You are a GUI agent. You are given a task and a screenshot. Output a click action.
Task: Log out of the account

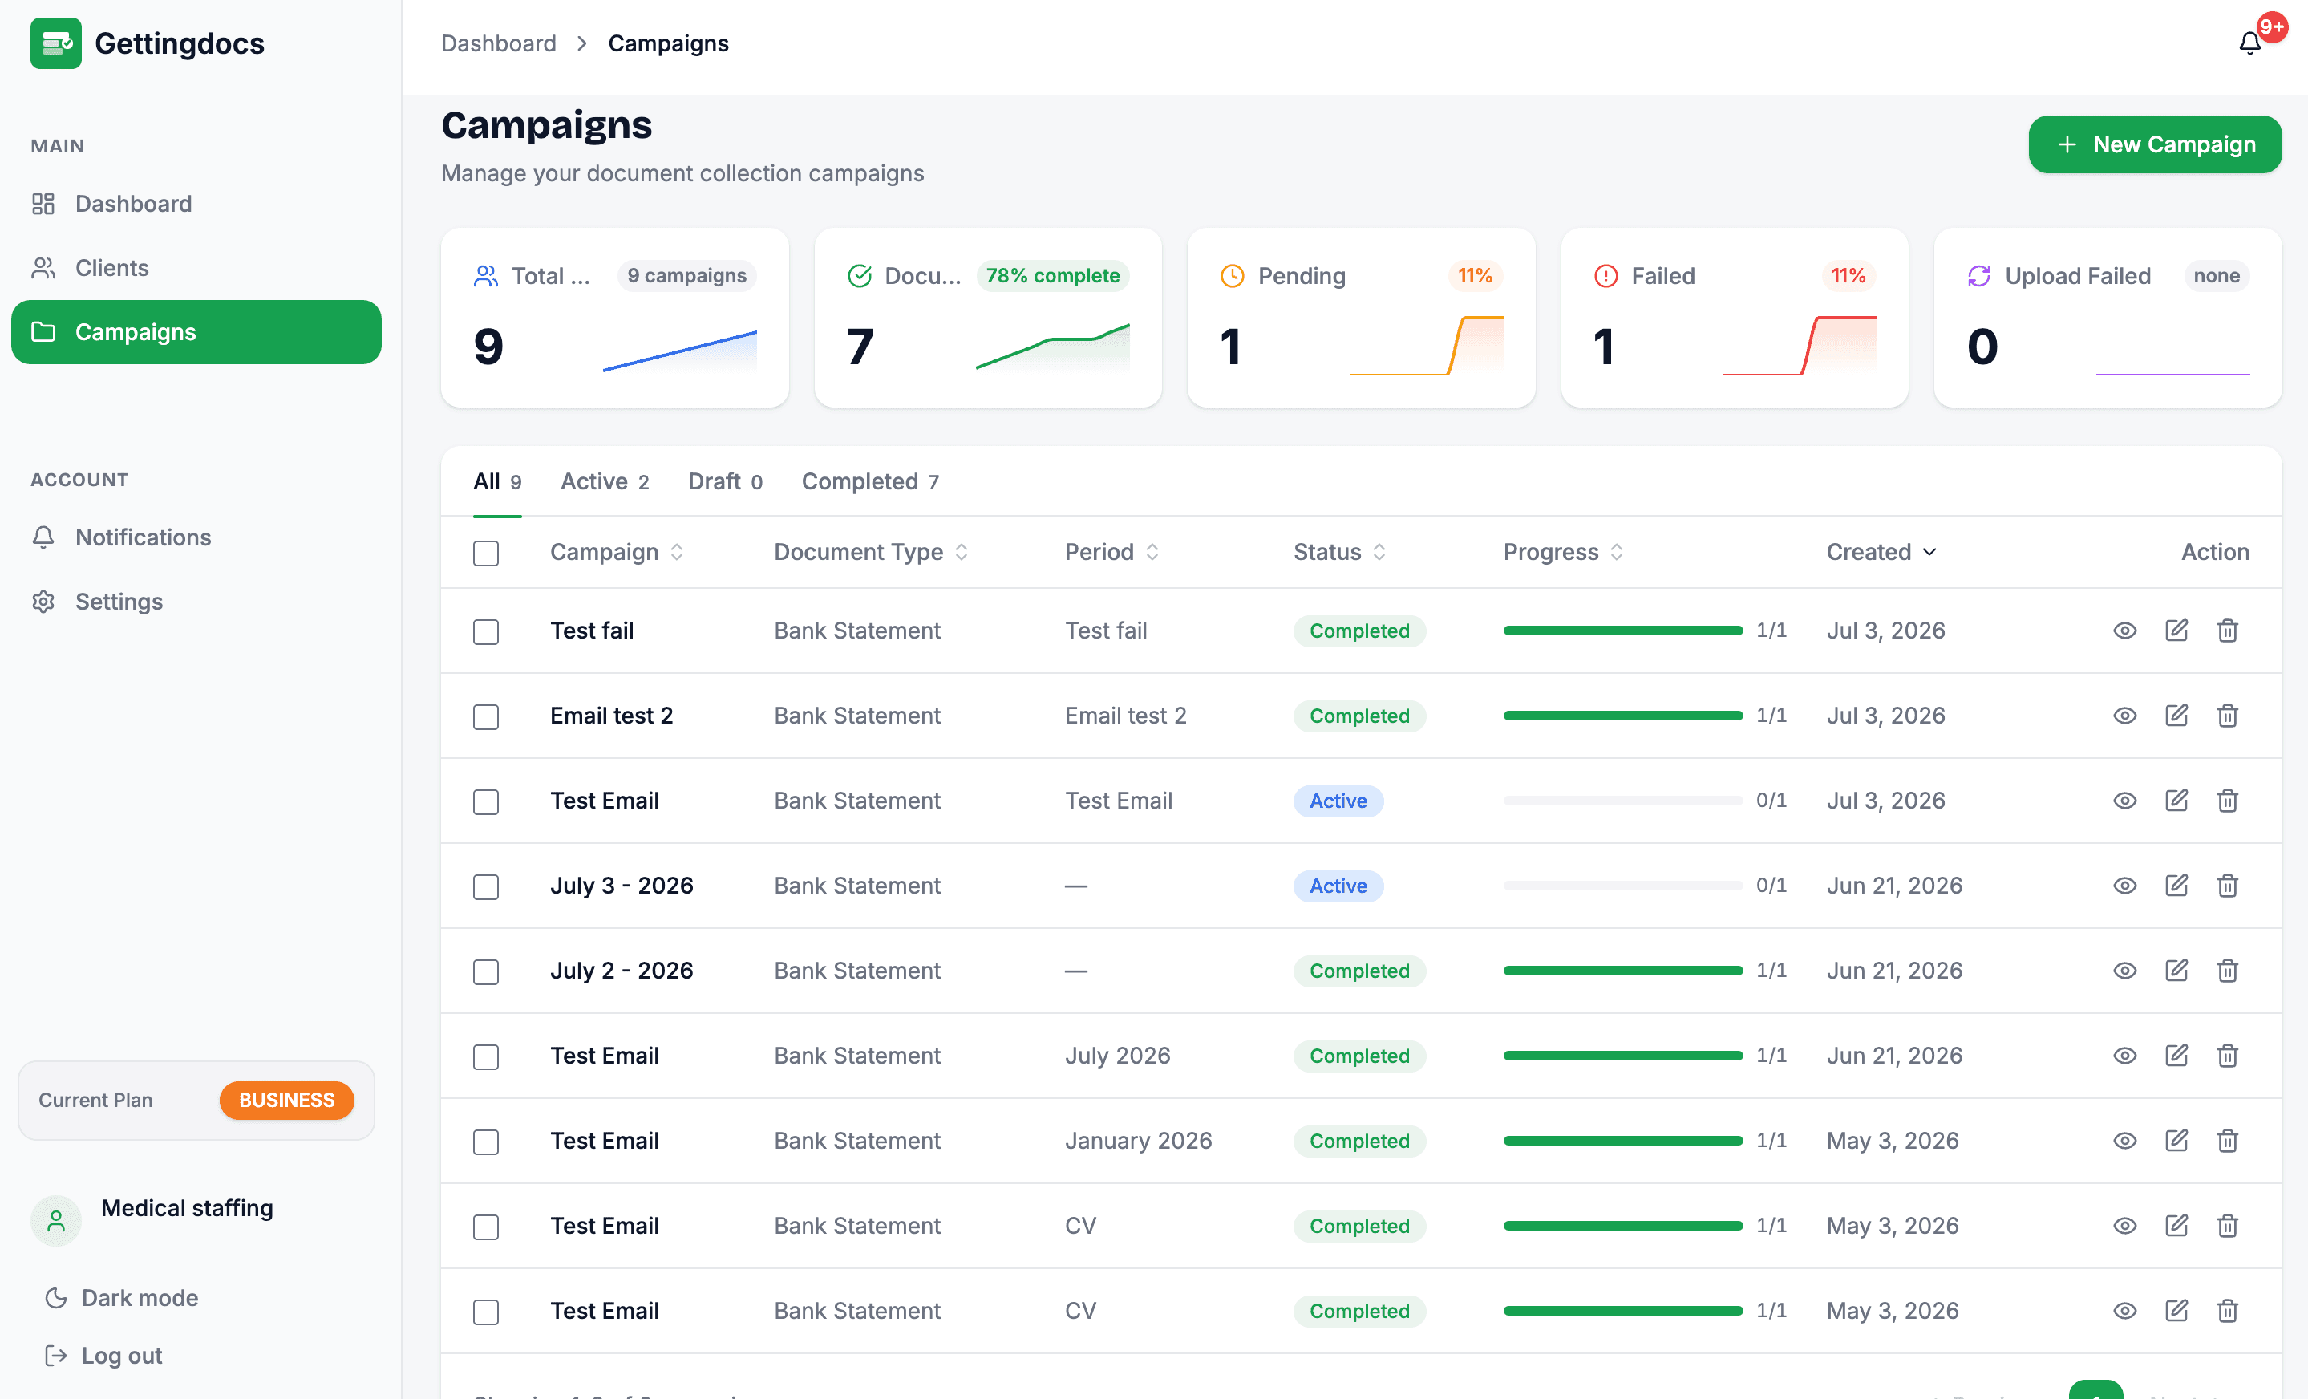pyautogui.click(x=104, y=1355)
